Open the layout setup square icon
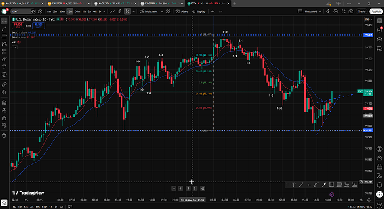Viewport: 384px width, 209px height. click(300, 12)
